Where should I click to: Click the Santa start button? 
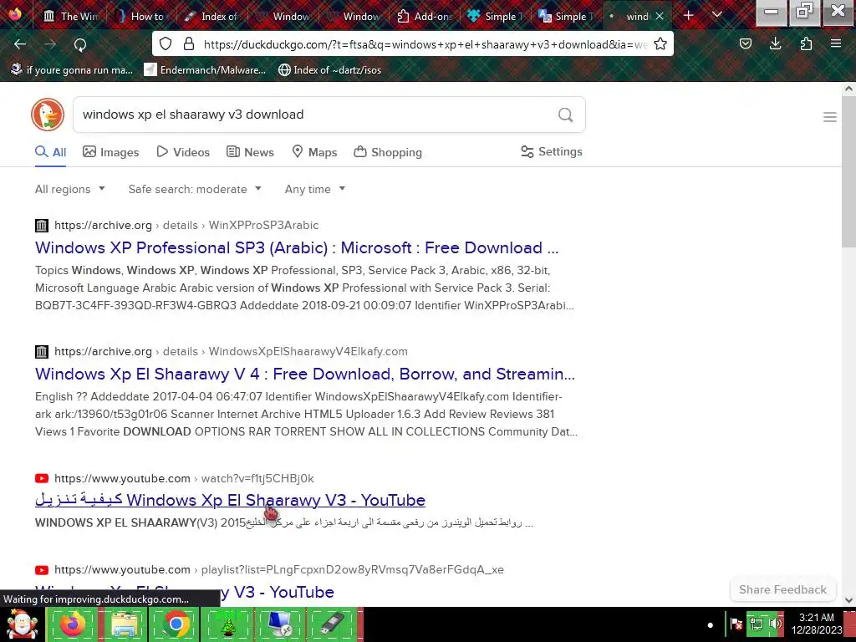pyautogui.click(x=22, y=624)
